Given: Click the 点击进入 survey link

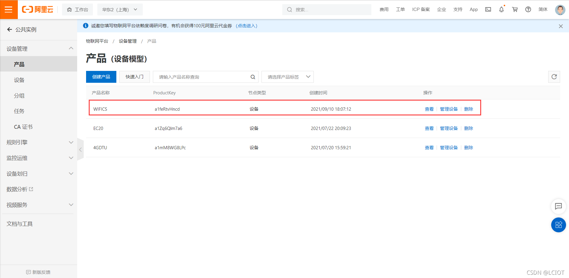Looking at the screenshot, I should (246, 26).
